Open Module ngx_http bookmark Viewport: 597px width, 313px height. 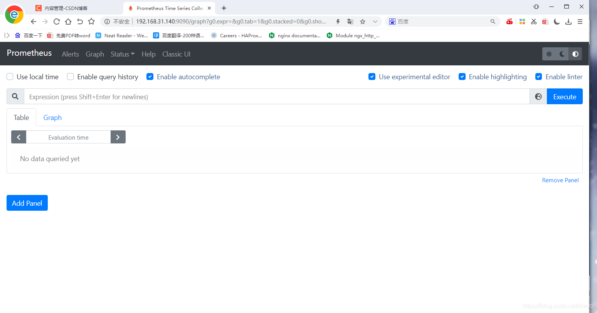(x=353, y=35)
